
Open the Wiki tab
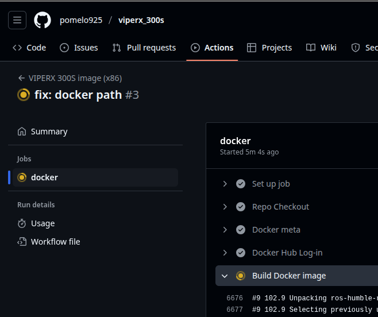pos(321,48)
